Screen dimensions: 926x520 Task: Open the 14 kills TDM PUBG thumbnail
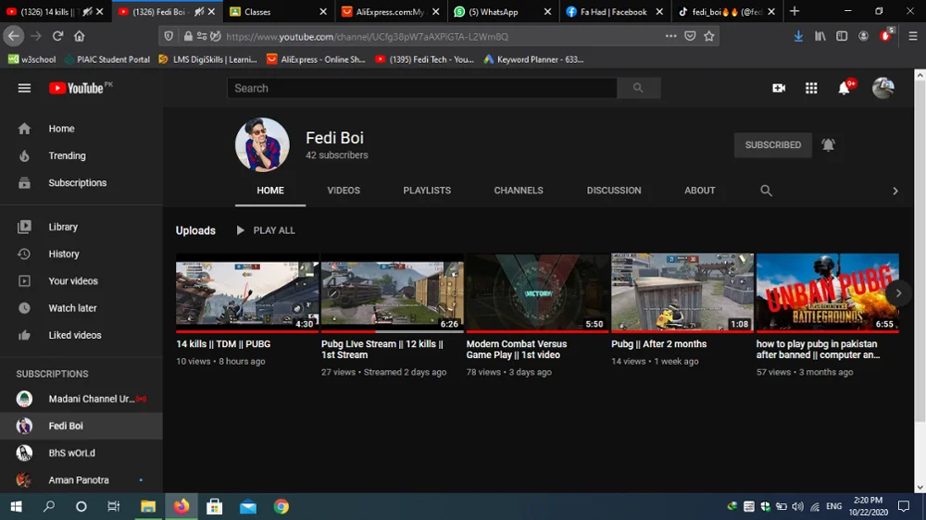[247, 293]
